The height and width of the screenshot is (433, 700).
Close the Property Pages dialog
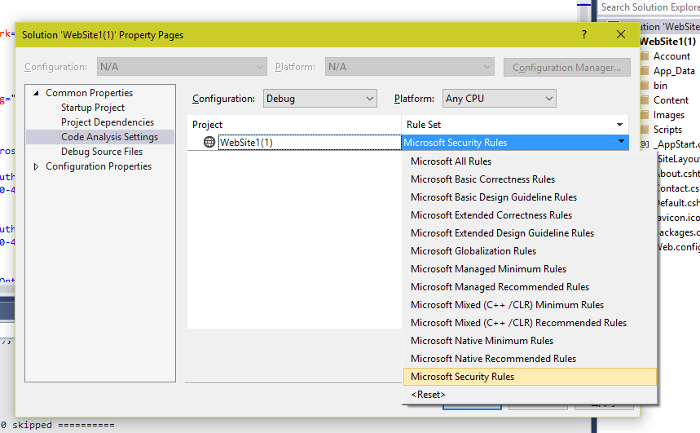click(621, 34)
